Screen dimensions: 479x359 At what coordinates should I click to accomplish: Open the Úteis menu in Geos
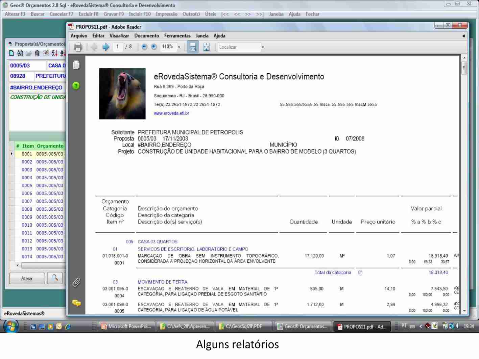click(x=211, y=14)
